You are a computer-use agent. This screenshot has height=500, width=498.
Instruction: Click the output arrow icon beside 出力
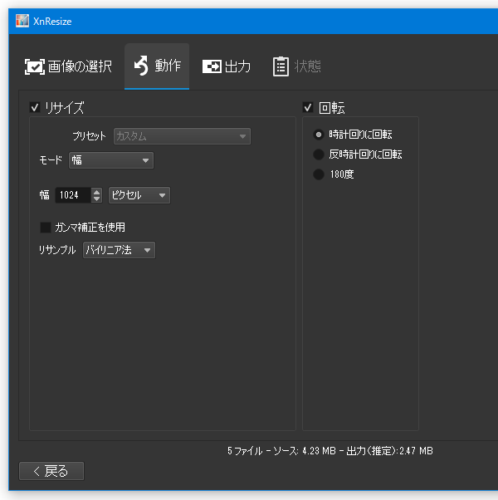212,66
